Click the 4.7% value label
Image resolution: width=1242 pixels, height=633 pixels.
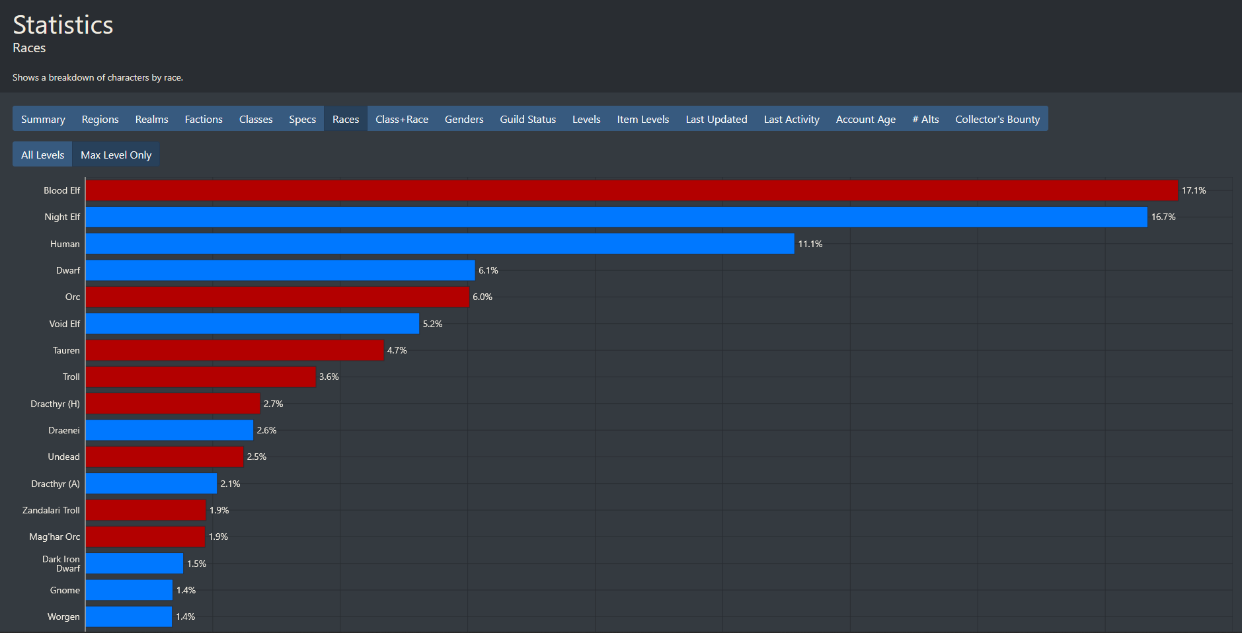[x=397, y=350]
